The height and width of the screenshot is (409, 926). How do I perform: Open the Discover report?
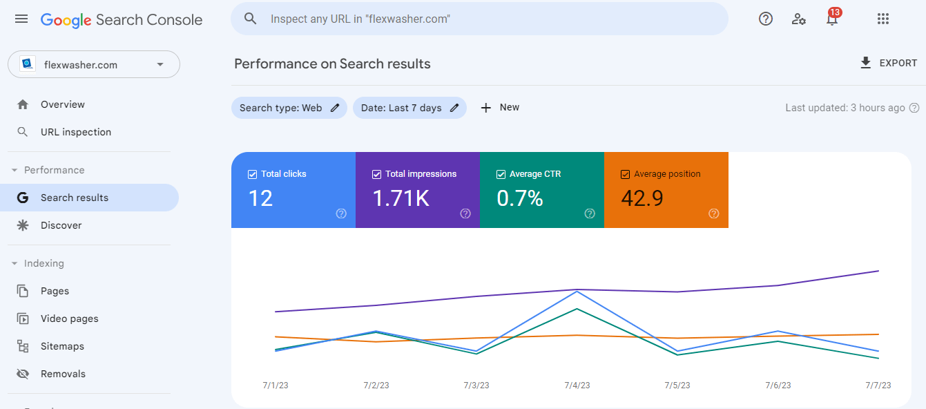click(x=90, y=225)
